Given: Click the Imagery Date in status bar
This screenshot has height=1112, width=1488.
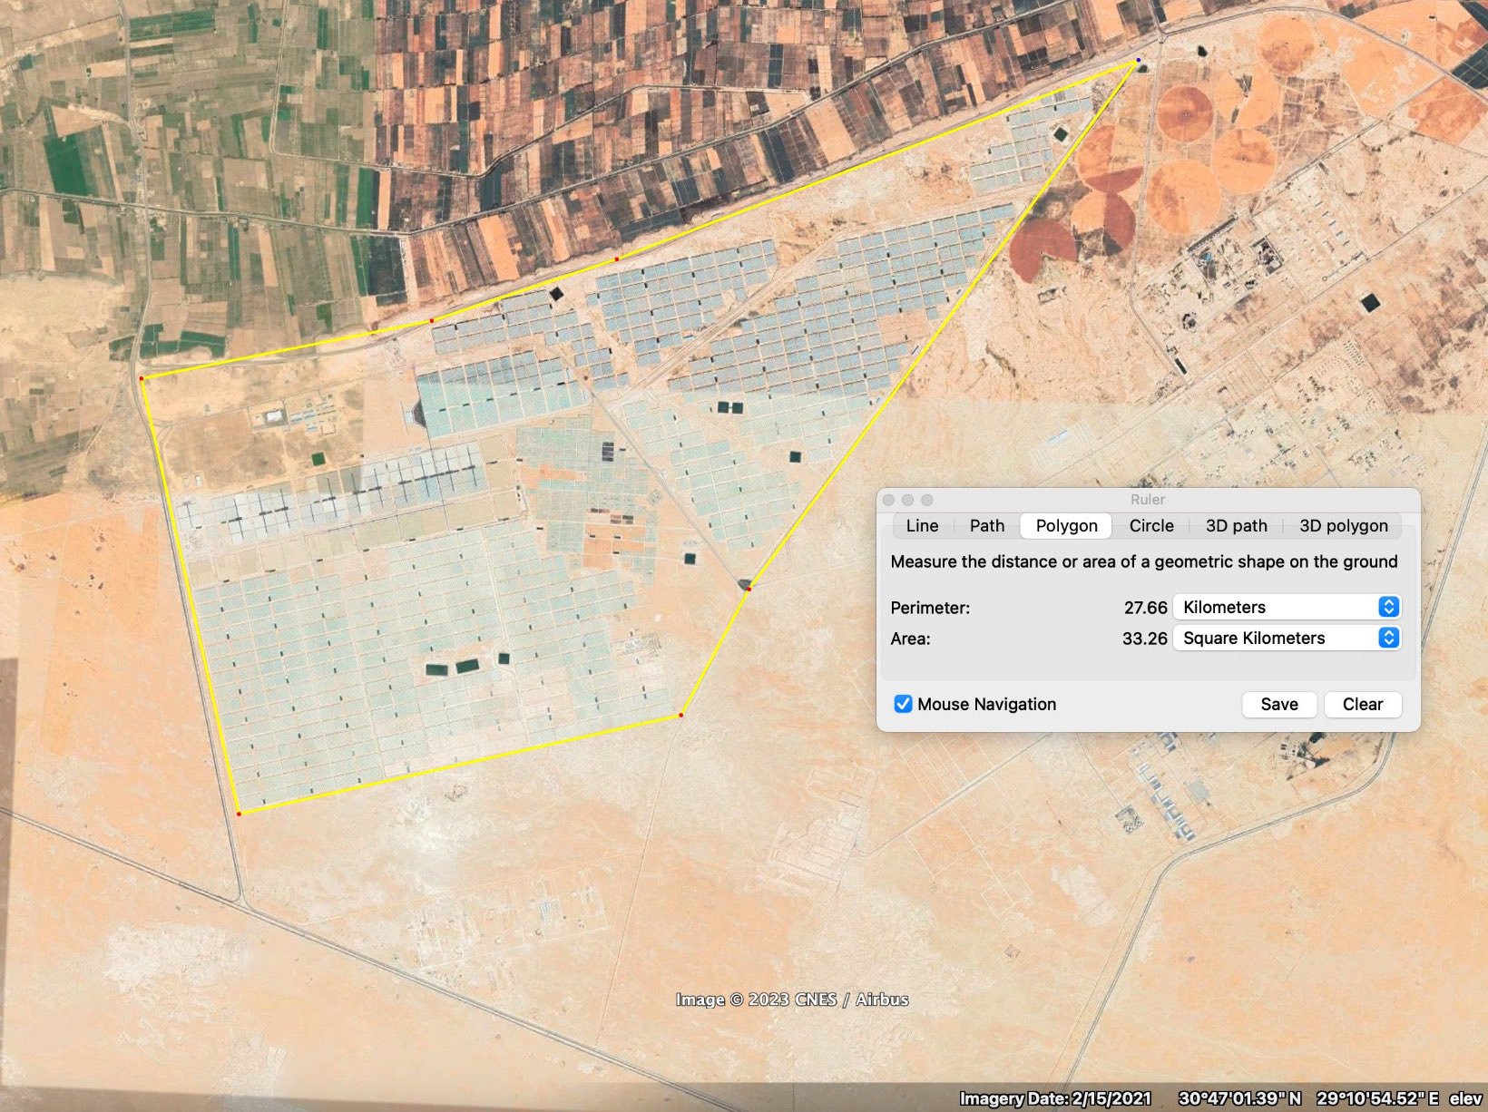Looking at the screenshot, I should click(1055, 1098).
